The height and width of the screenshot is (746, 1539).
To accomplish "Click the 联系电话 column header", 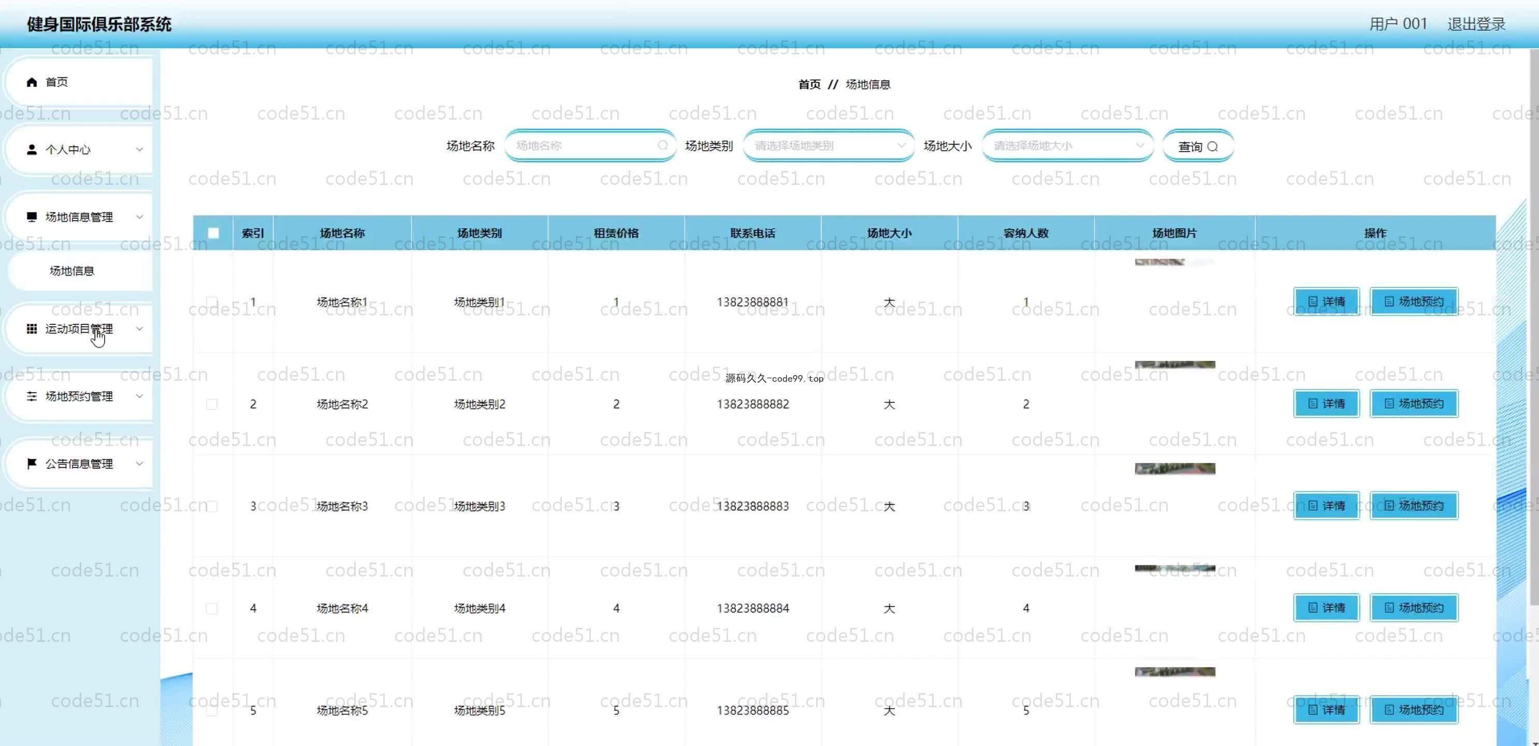I will click(753, 233).
